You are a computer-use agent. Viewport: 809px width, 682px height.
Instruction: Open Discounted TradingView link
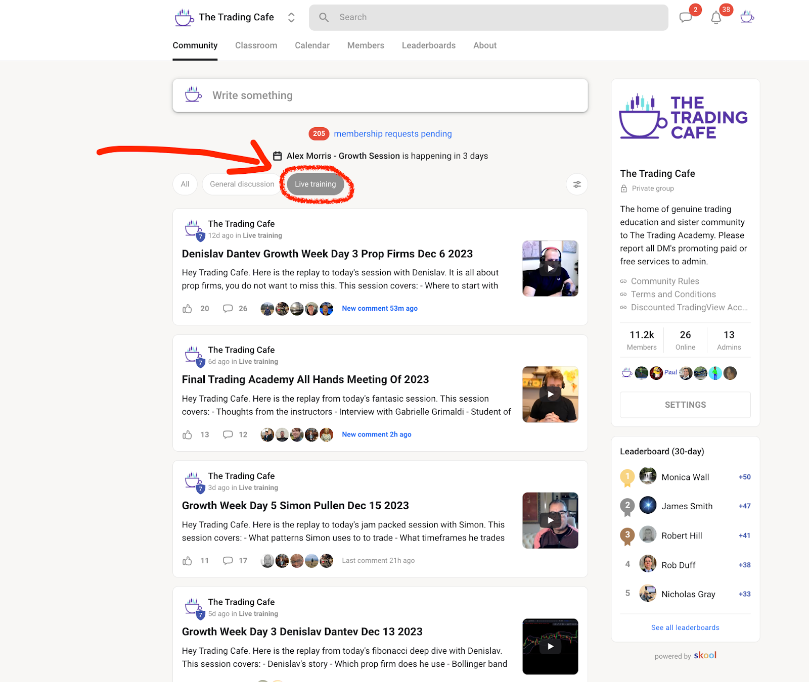(x=689, y=308)
